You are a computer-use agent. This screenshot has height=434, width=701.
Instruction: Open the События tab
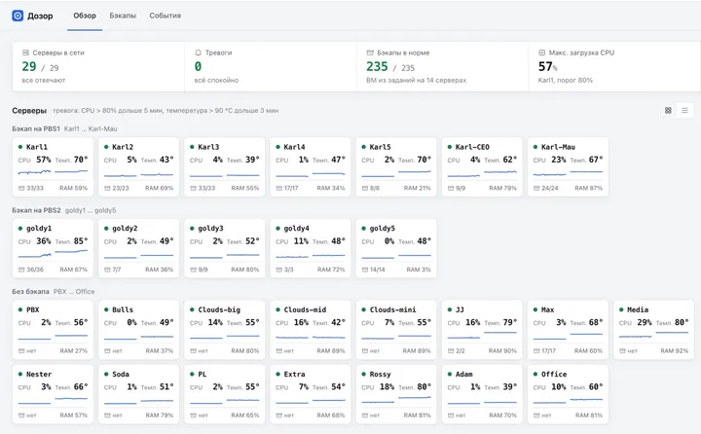(165, 16)
